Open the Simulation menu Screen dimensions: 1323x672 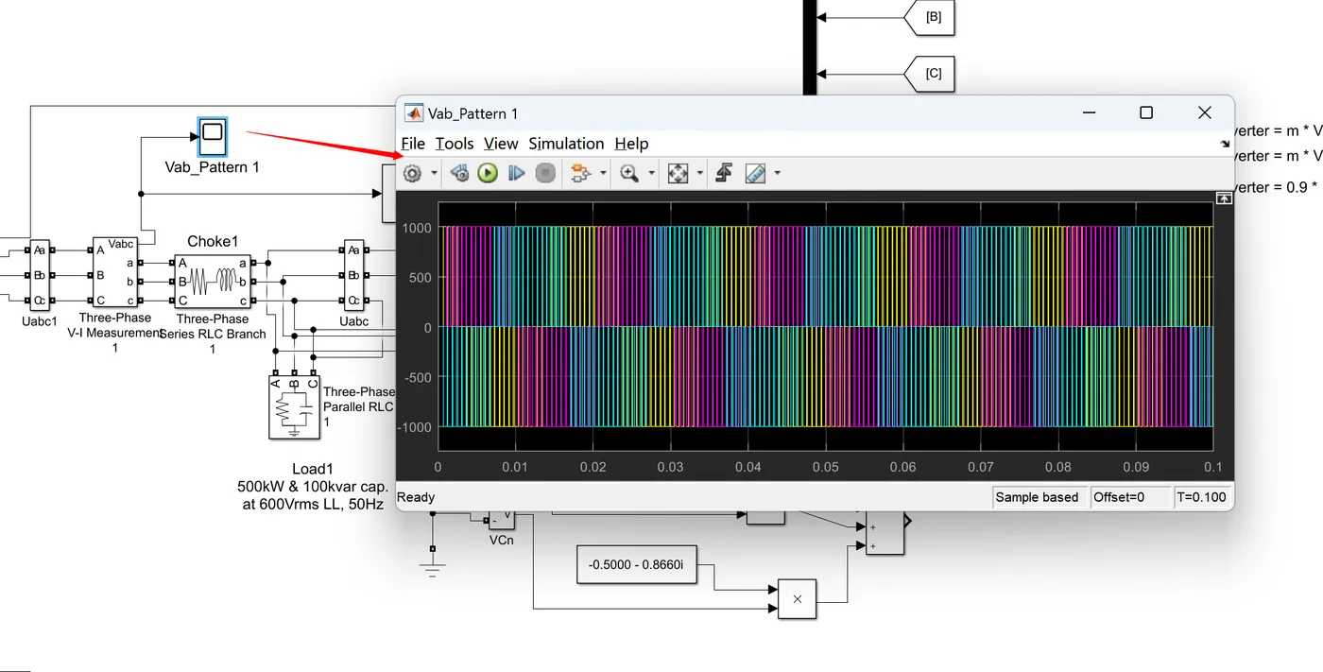(x=566, y=144)
